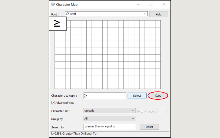Click the italic O font icon beside Arial

[x=68, y=13]
